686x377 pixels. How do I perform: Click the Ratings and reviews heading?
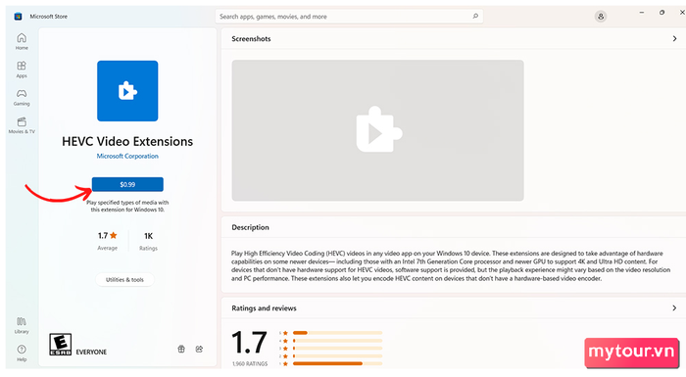click(x=264, y=308)
